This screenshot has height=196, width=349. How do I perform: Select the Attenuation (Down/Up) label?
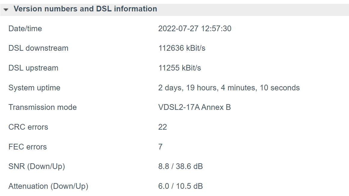[x=48, y=186]
